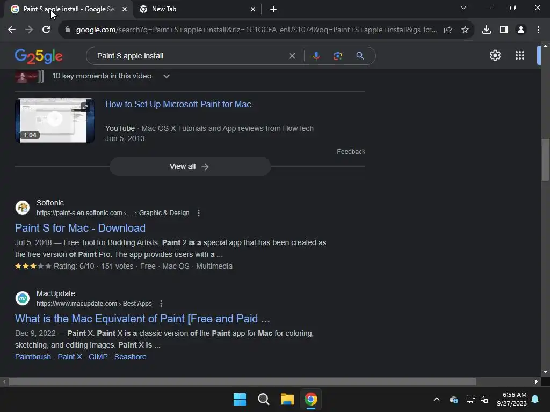
Task: Search by image with Google Lens
Action: (x=338, y=56)
